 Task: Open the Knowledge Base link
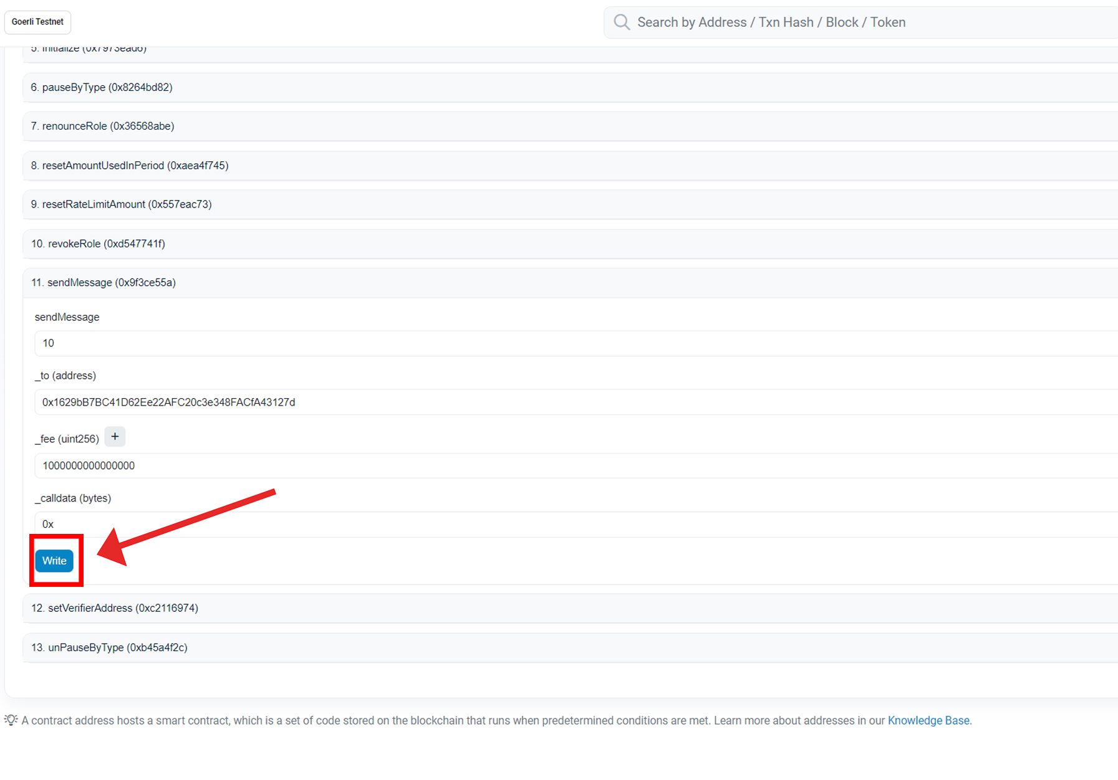928,720
